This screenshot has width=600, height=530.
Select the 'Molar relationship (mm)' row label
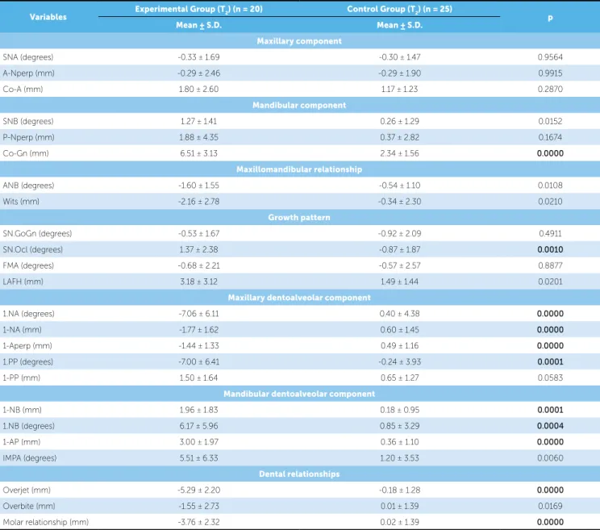pos(45,522)
